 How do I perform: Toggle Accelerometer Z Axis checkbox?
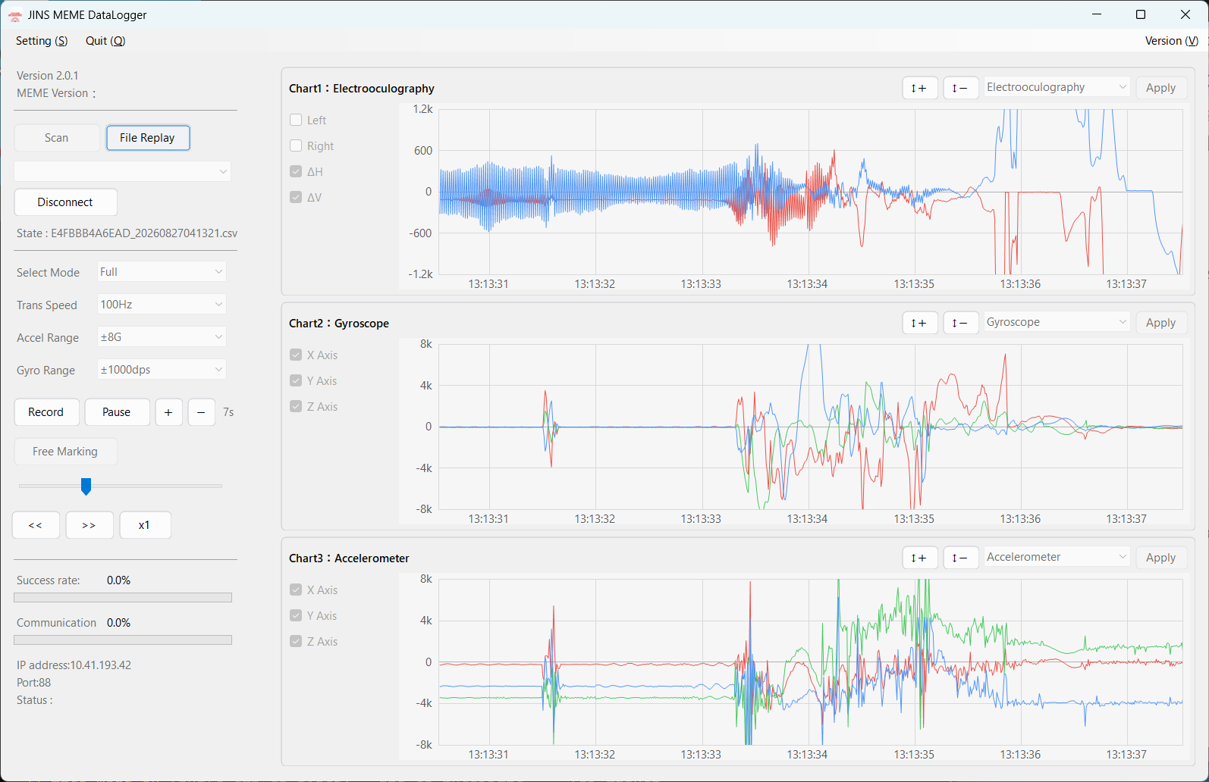(296, 641)
